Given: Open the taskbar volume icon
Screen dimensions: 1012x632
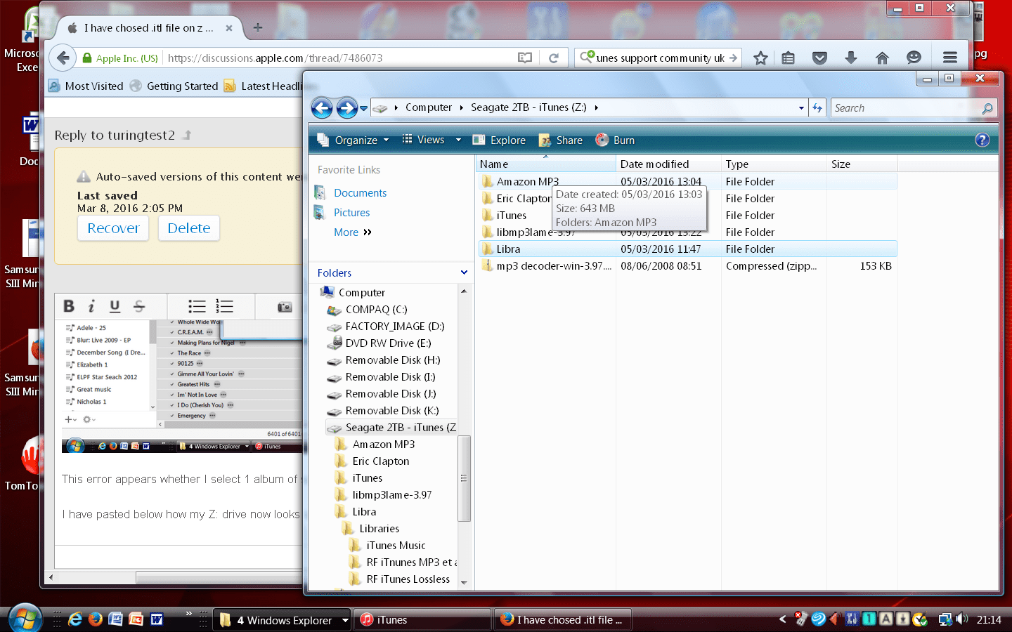Looking at the screenshot, I should click(962, 619).
